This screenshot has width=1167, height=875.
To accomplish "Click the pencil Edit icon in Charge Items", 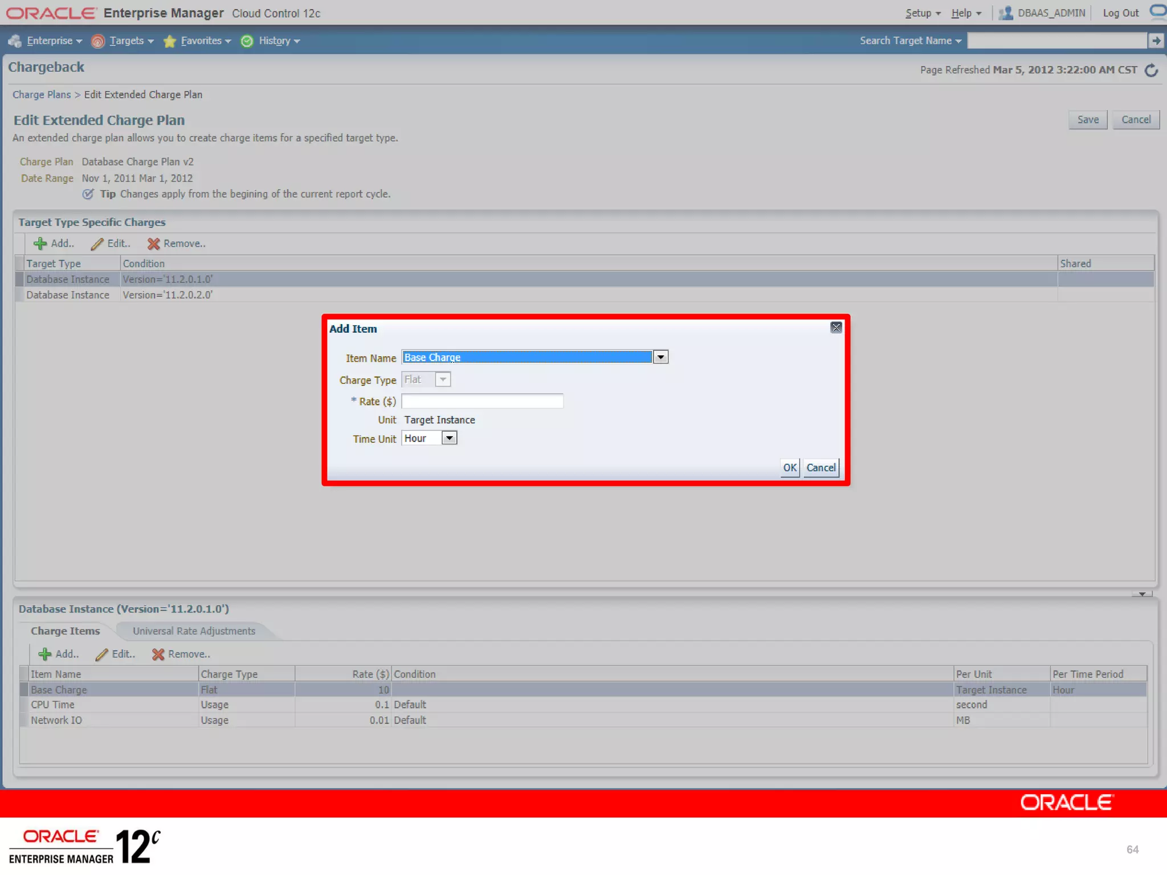I will [x=102, y=655].
